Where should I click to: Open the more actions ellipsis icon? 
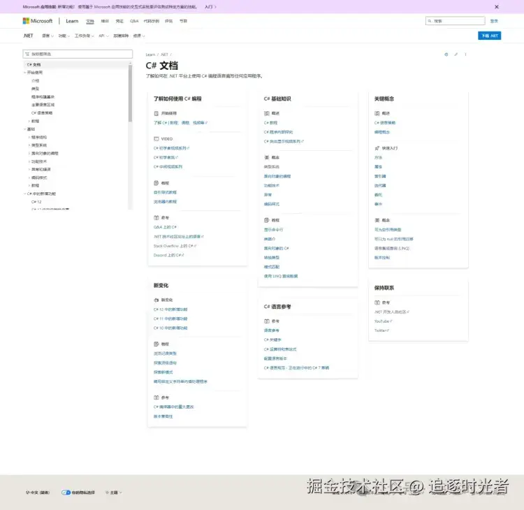(465, 54)
